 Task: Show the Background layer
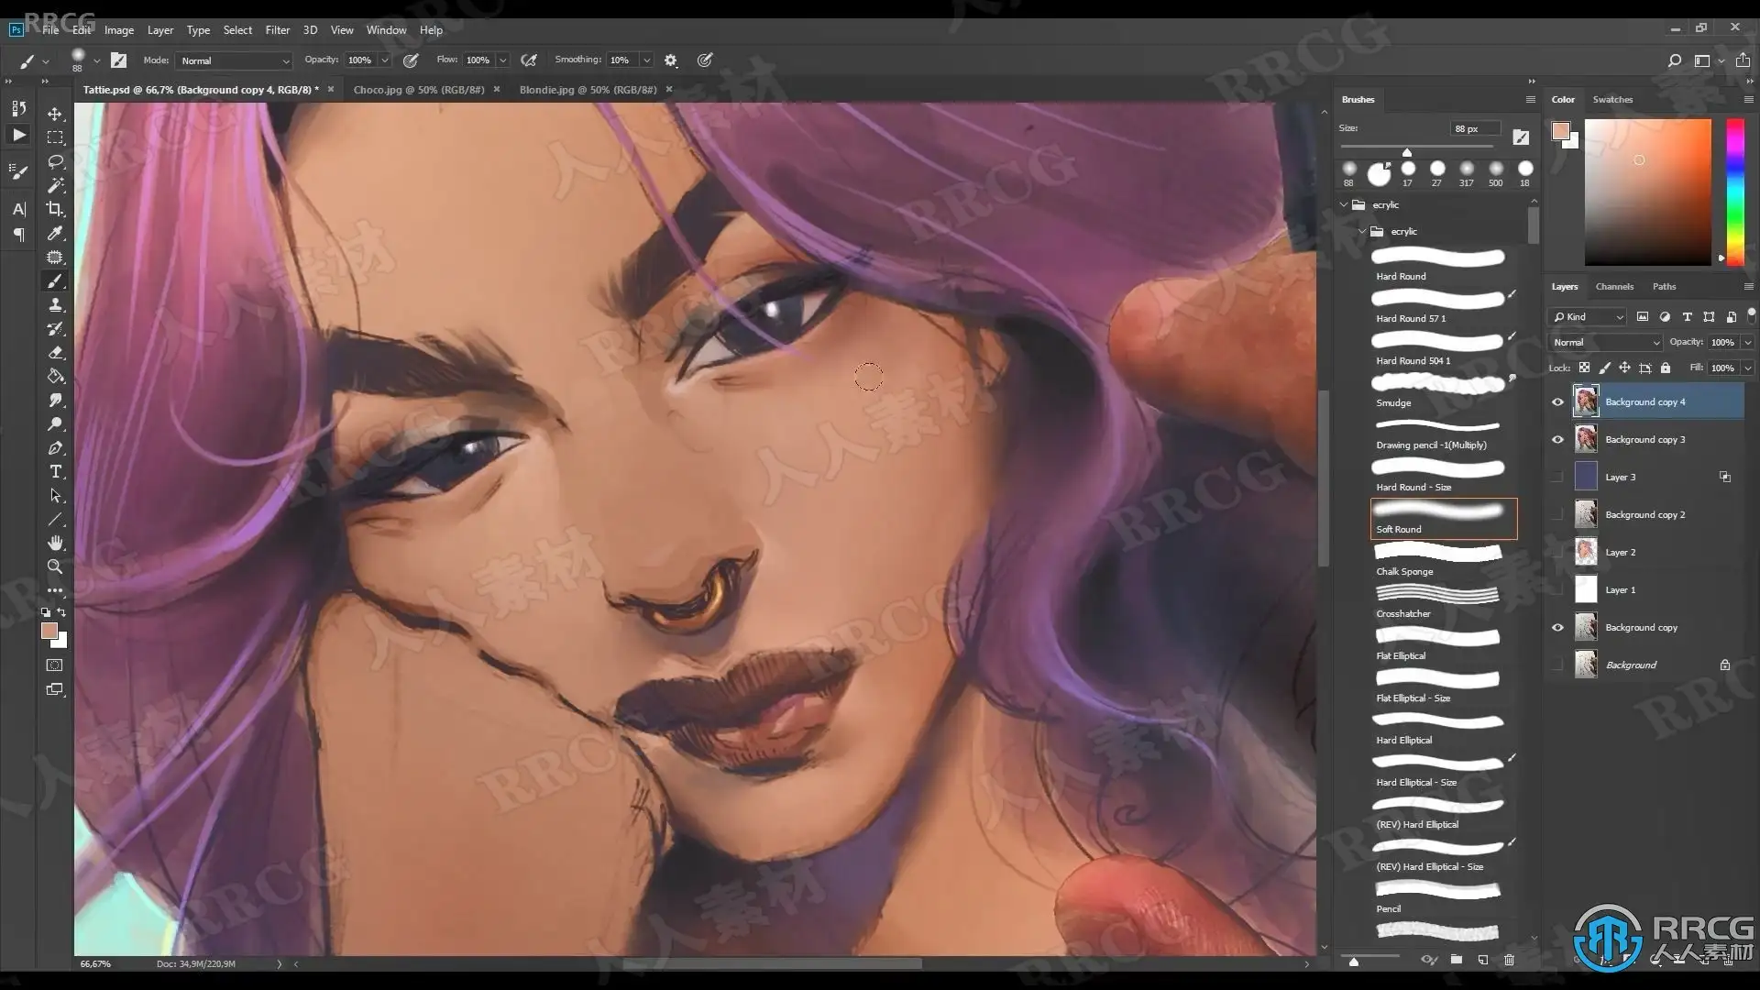(x=1557, y=665)
